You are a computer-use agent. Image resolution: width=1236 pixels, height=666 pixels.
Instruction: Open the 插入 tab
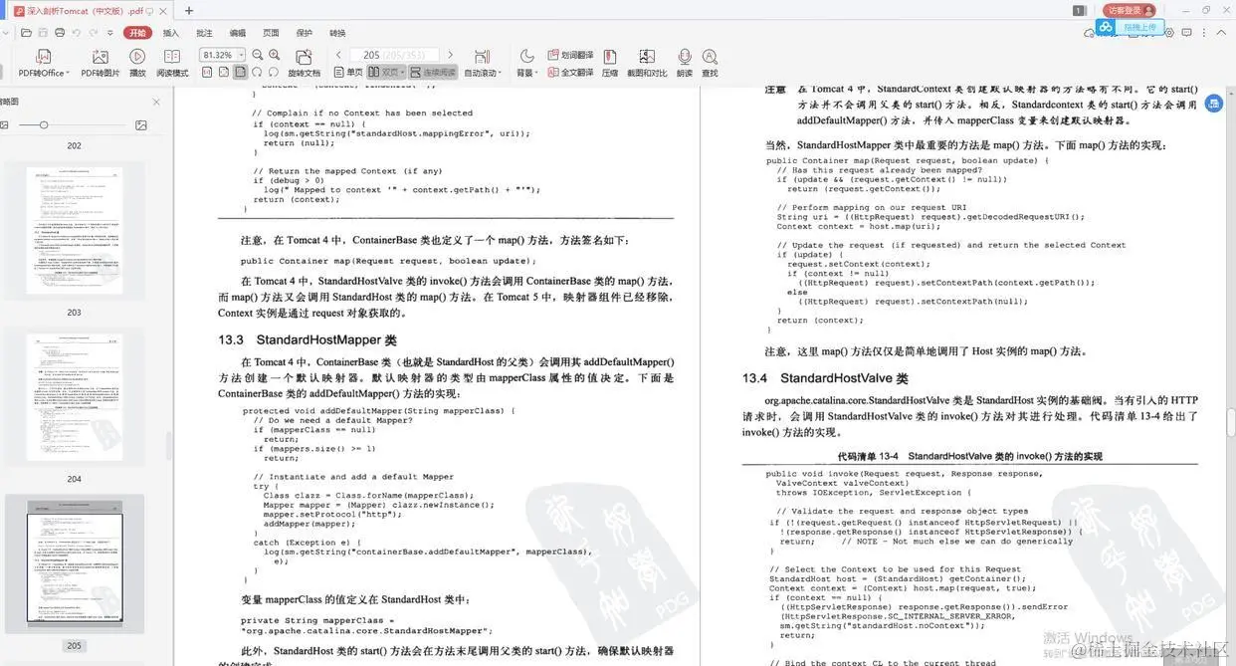[171, 33]
